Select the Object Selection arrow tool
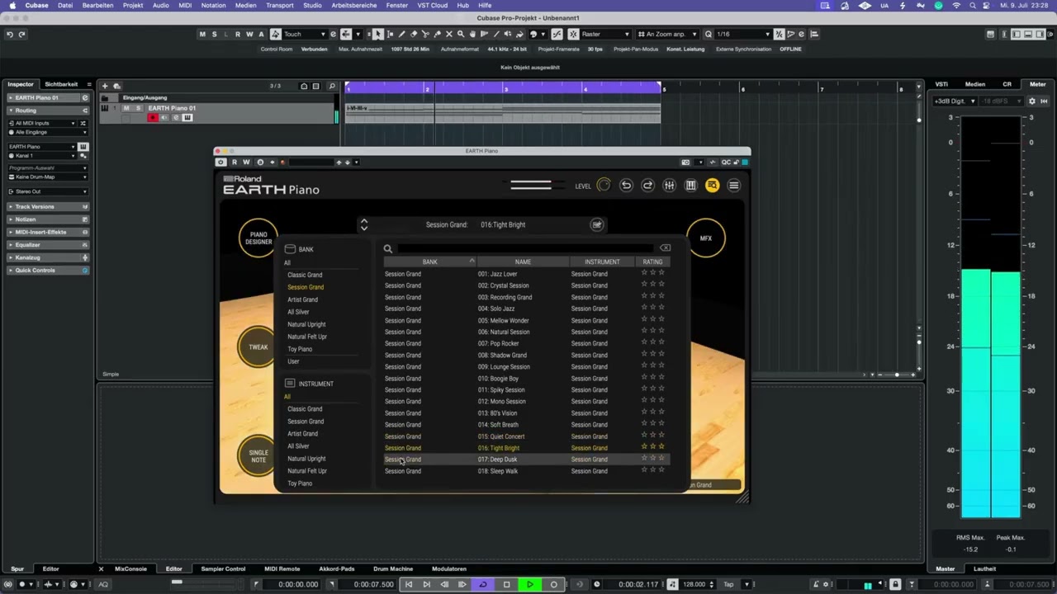This screenshot has width=1057, height=594. (x=377, y=34)
